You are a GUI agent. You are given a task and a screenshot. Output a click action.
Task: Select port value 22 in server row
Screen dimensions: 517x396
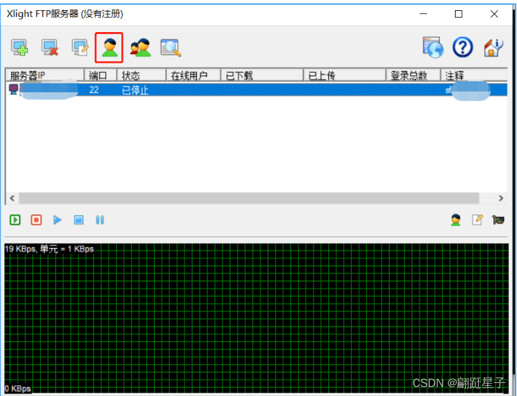tap(94, 89)
